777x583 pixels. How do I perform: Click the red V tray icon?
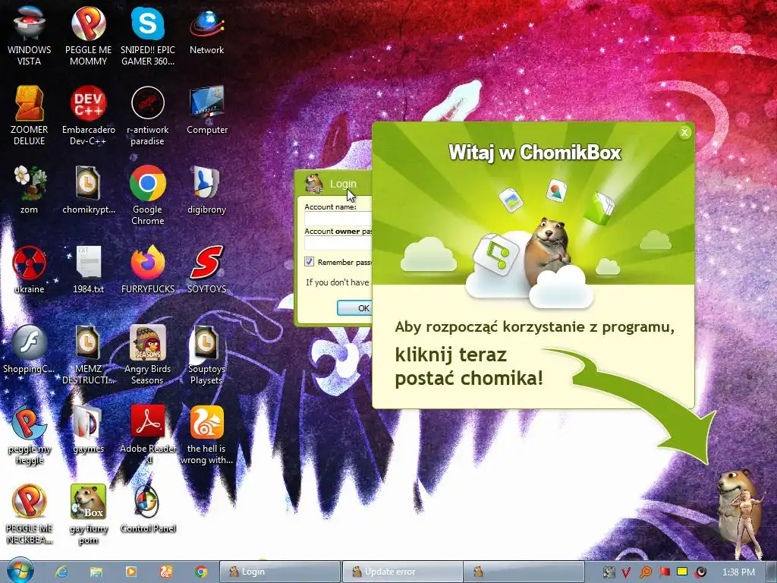(626, 572)
